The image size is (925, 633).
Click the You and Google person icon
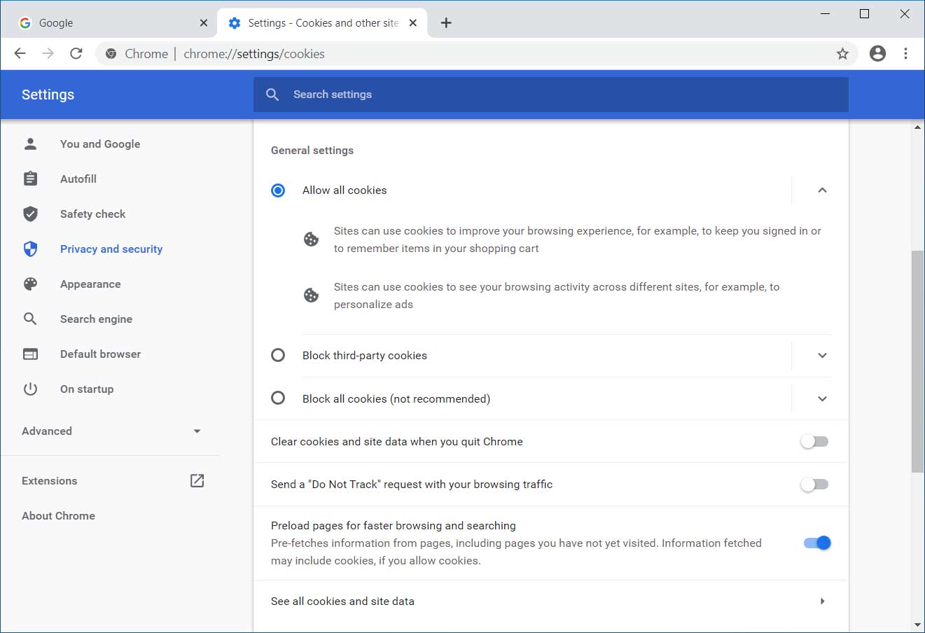pos(30,144)
